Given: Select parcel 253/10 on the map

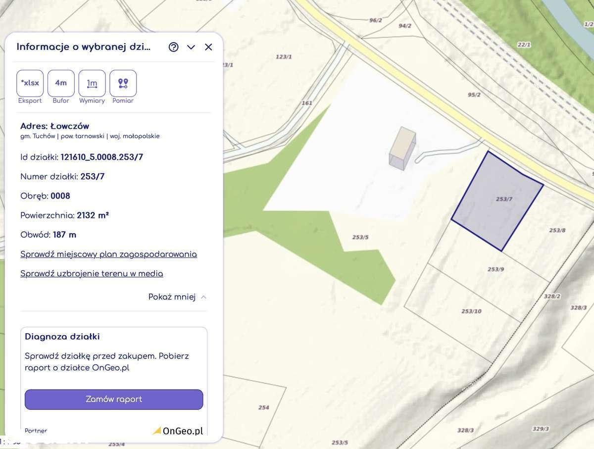Looking at the screenshot, I should (471, 311).
